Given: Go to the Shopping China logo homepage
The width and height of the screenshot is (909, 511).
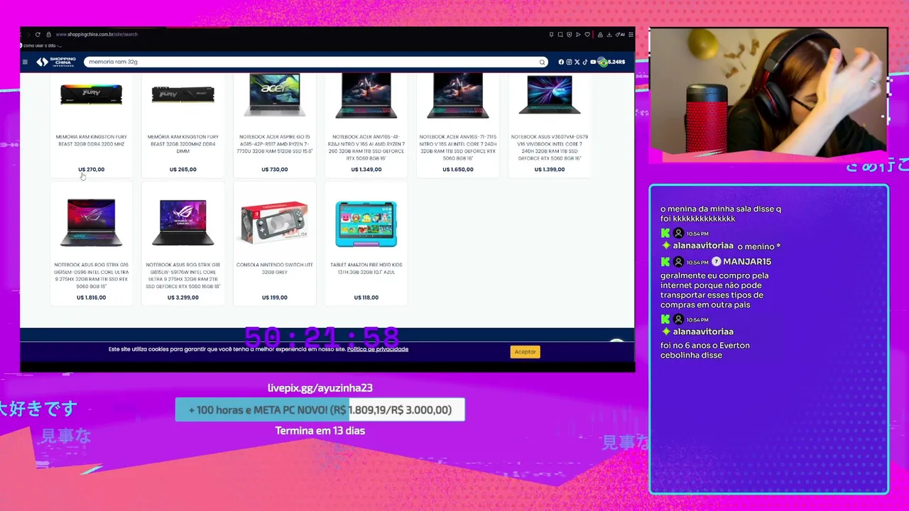Looking at the screenshot, I should point(56,62).
